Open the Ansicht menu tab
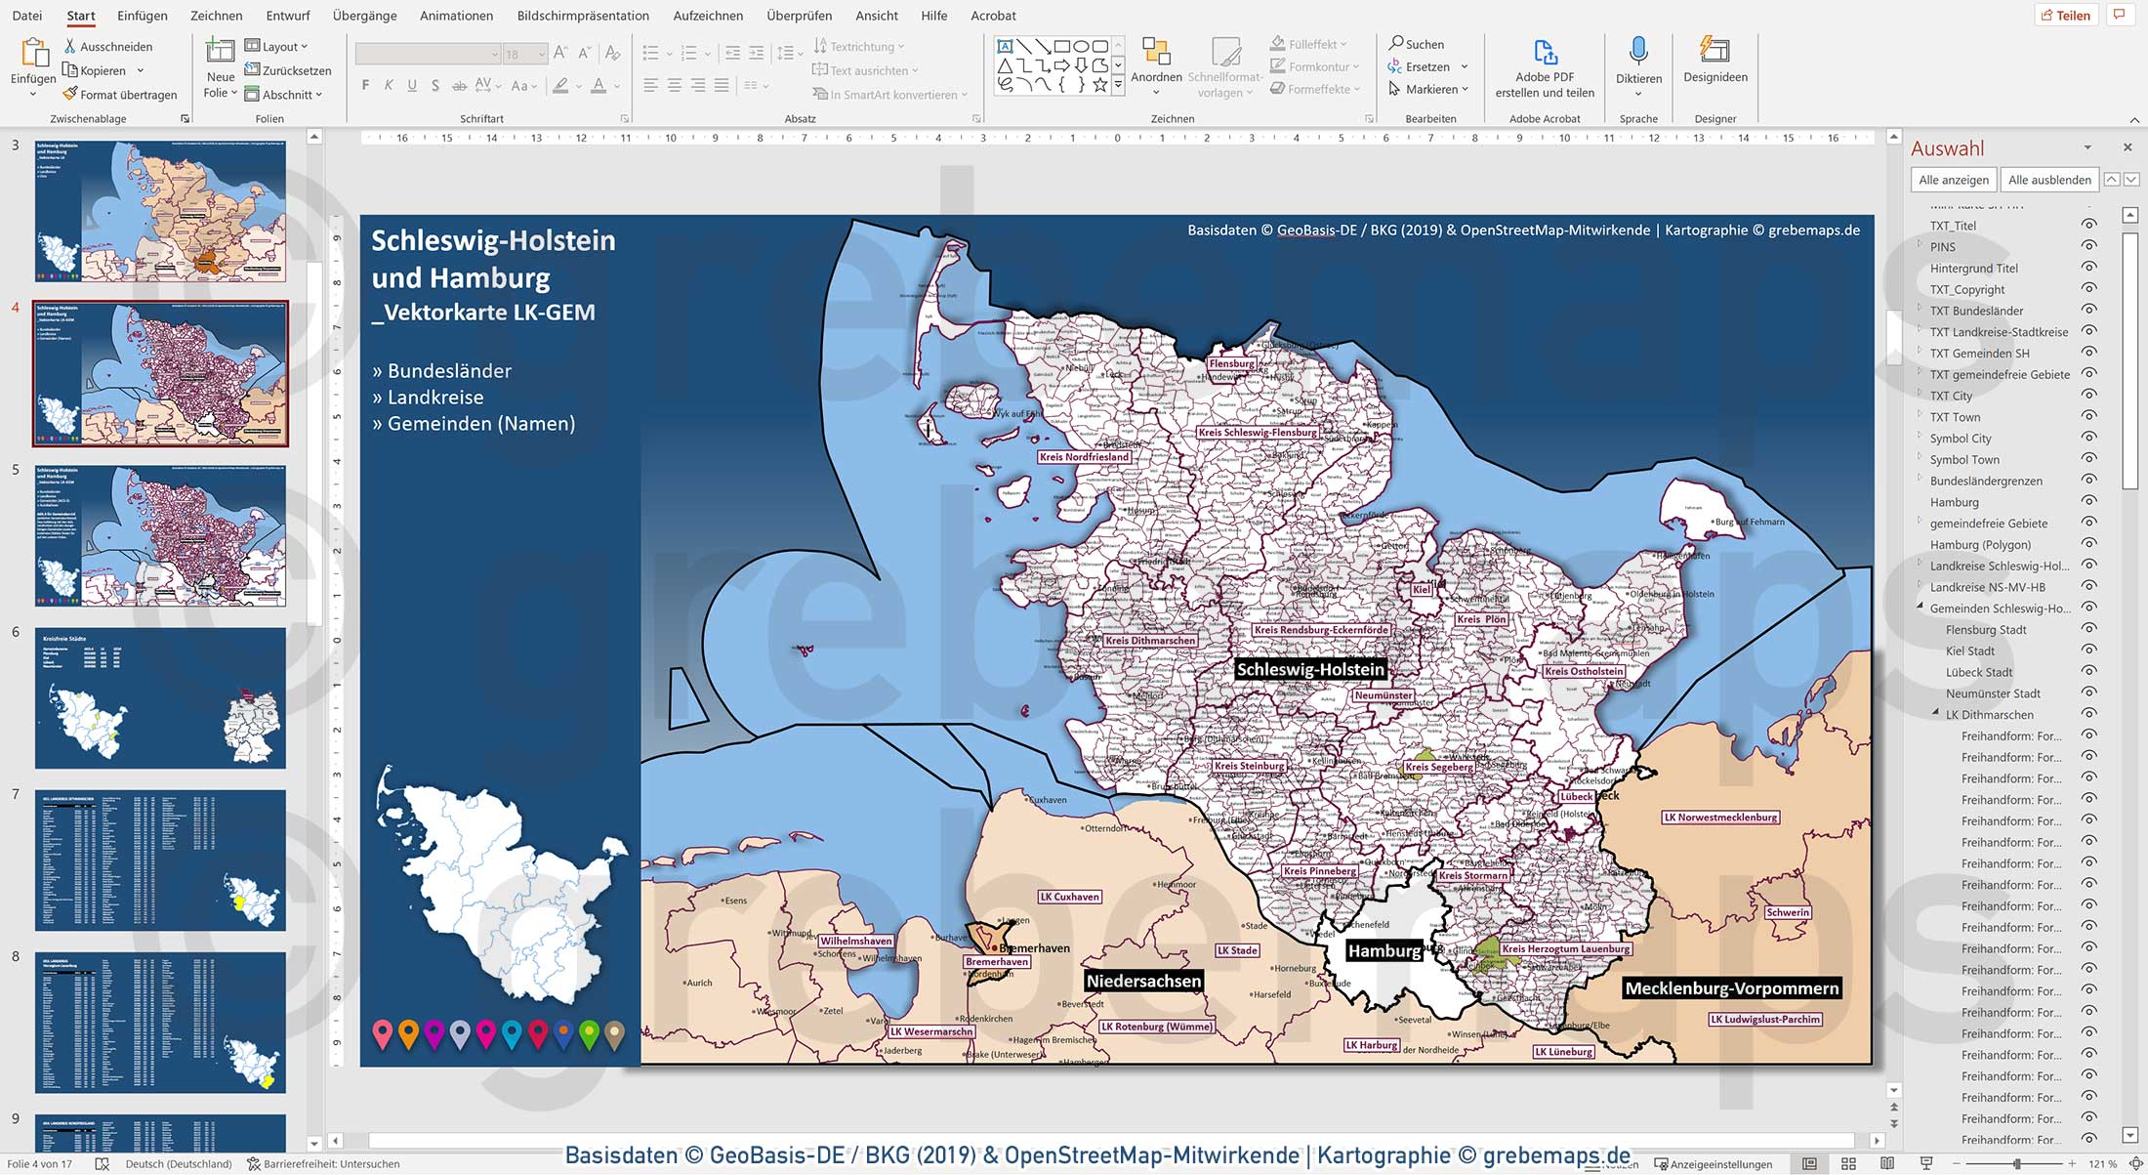The width and height of the screenshot is (2148, 1175). coord(876,16)
